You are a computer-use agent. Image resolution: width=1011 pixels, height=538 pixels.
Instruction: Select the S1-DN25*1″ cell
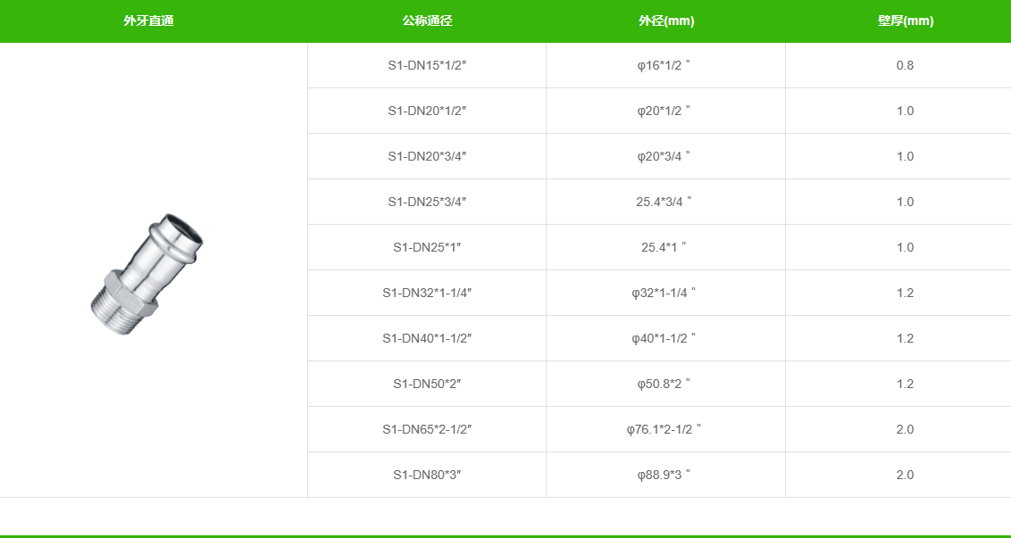coord(427,247)
